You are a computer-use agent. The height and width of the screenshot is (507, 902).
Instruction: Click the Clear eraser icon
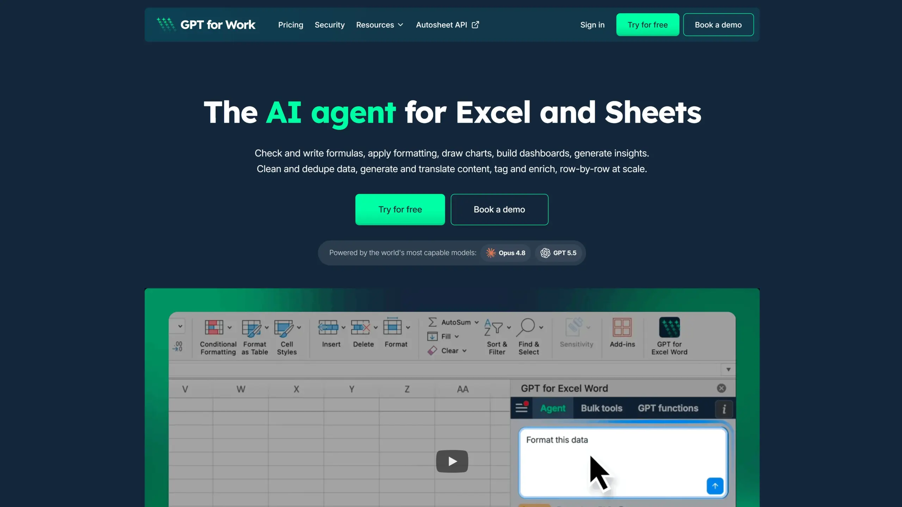tap(432, 351)
